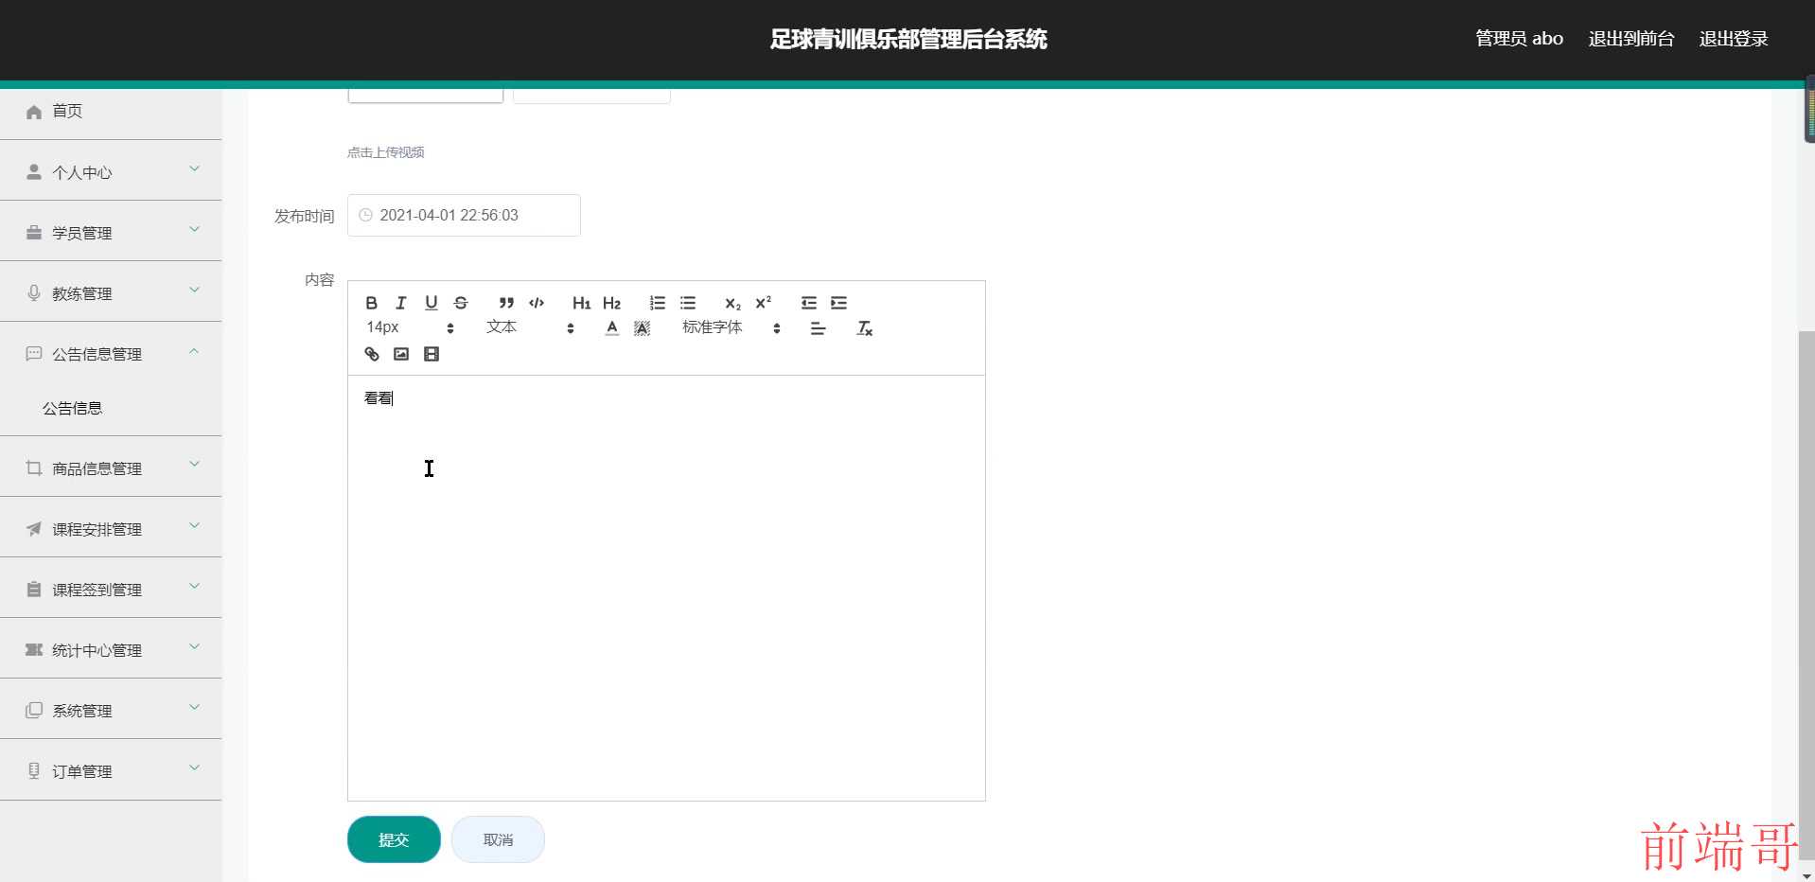
Task: Toggle underline formatting in editor
Action: click(x=432, y=303)
